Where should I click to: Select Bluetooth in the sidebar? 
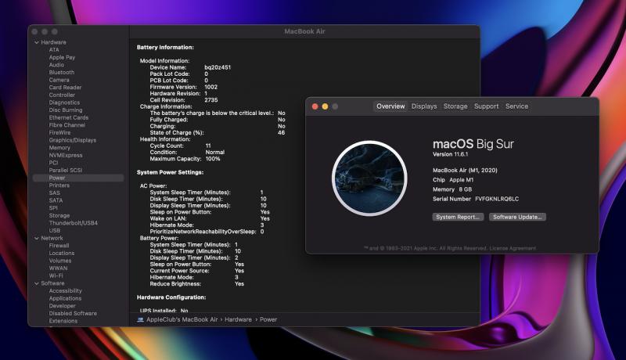[62, 72]
